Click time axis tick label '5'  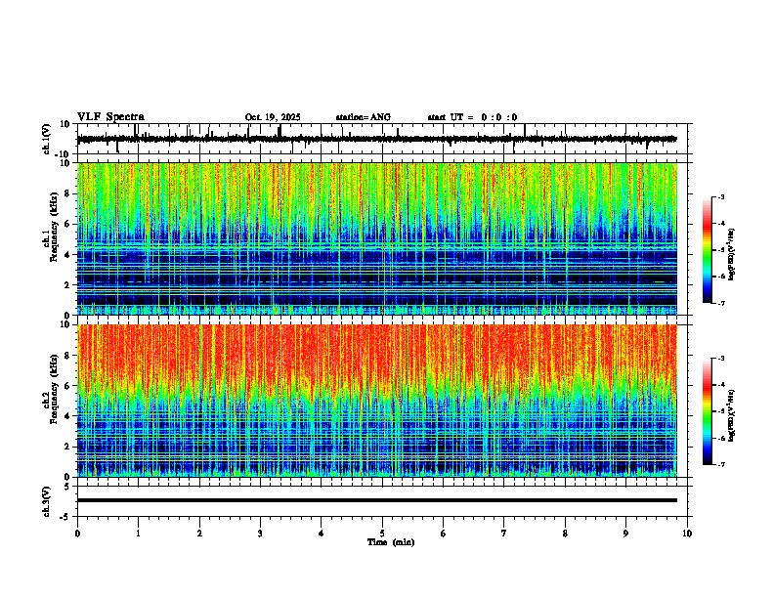point(382,534)
